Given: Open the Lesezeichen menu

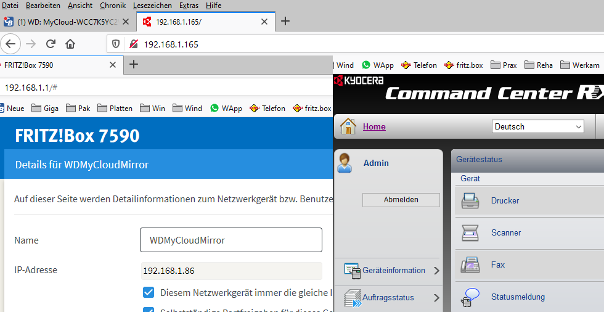Looking at the screenshot, I should coord(153,6).
